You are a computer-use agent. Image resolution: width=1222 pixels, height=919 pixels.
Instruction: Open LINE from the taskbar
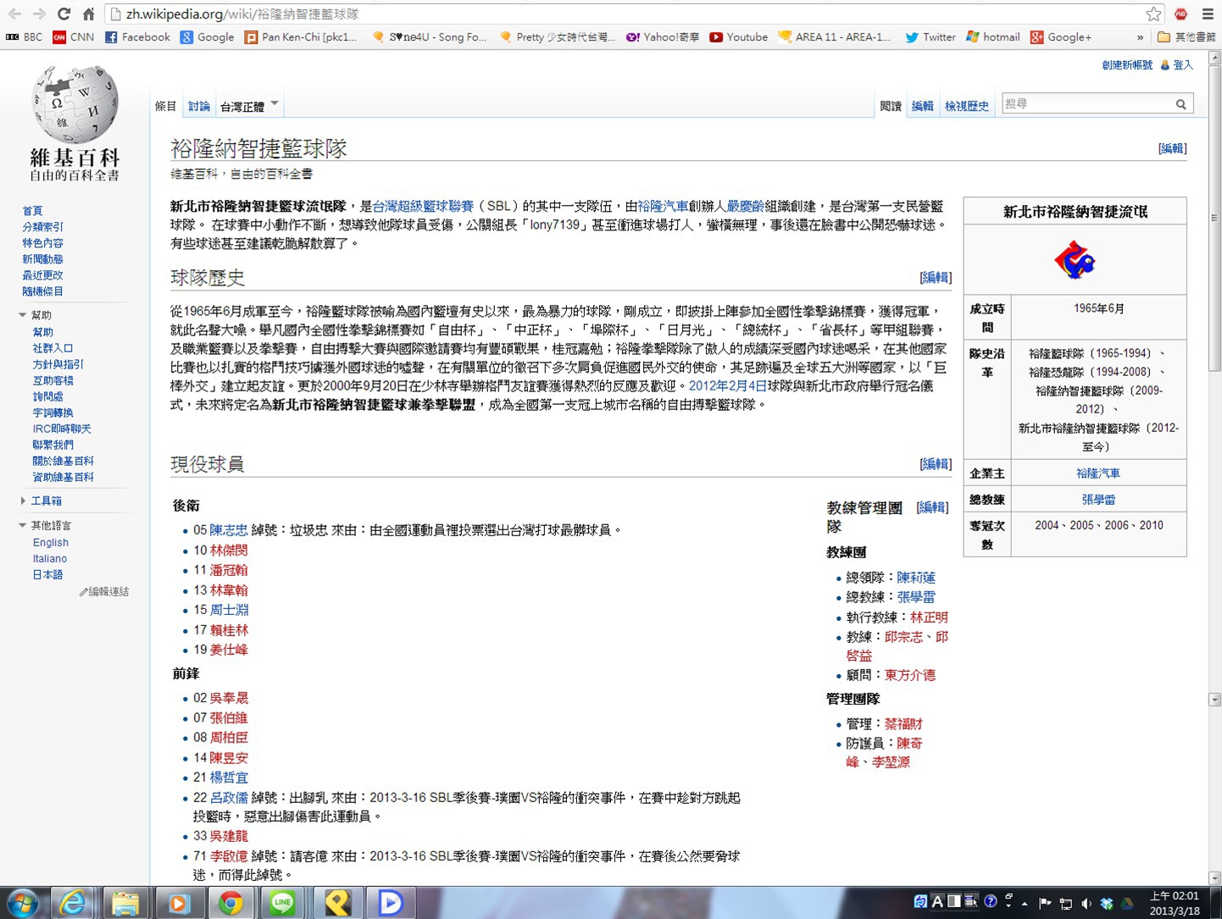[x=282, y=903]
